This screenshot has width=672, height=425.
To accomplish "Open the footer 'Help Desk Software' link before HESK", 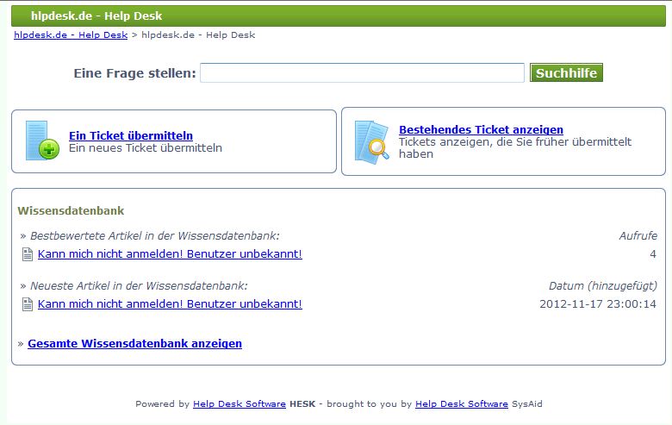I will [x=240, y=403].
